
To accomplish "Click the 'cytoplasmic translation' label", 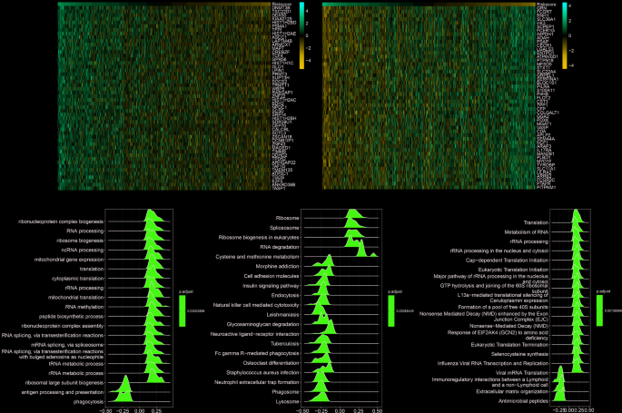I will click(78, 279).
